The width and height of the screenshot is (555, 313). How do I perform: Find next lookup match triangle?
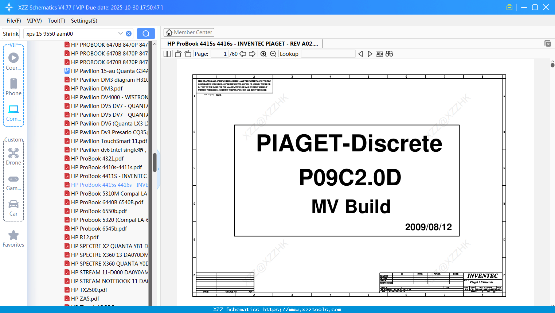(x=370, y=54)
